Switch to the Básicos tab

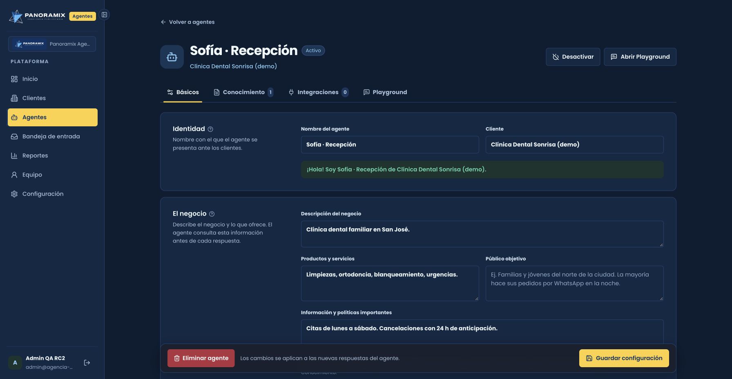click(183, 92)
